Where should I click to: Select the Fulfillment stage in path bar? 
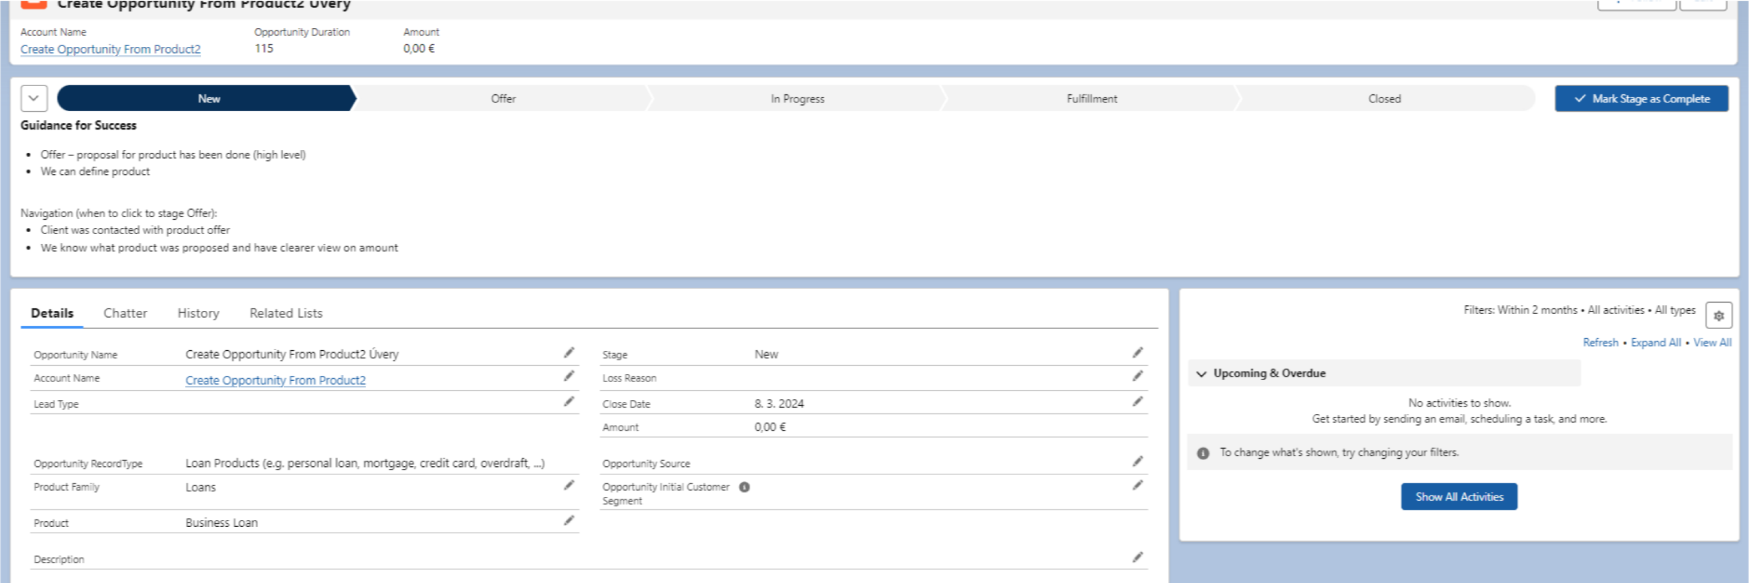click(x=1091, y=99)
